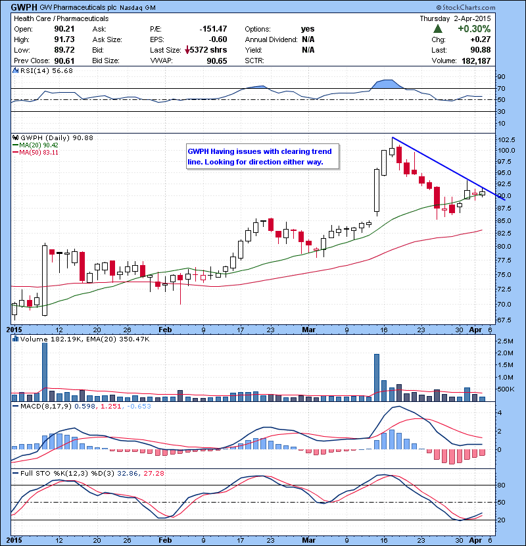Click the 500K volume axis label

point(506,389)
